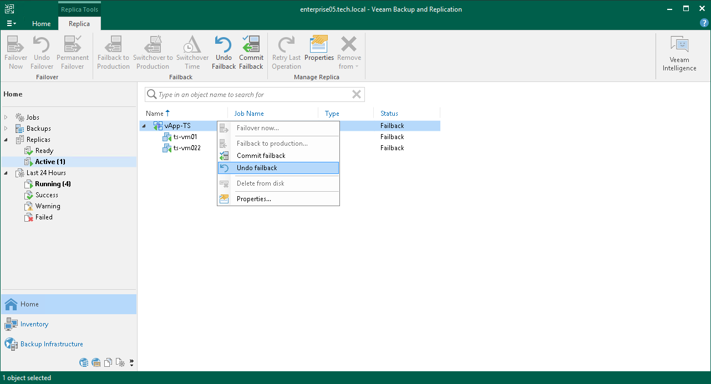Open the Remove from dropdown arrow
This screenshot has width=711, height=384.
pos(357,66)
